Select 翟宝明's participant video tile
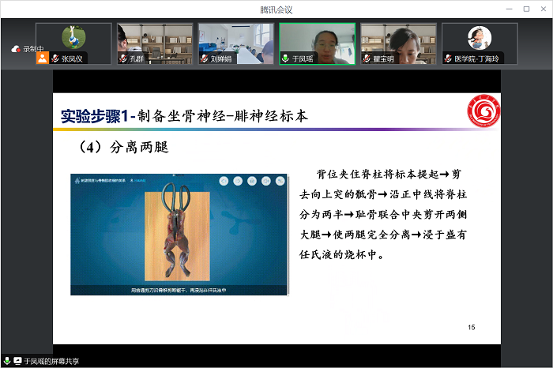 pos(398,43)
